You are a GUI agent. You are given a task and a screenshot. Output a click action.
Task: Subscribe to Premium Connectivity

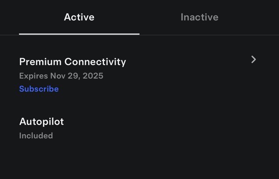click(39, 89)
